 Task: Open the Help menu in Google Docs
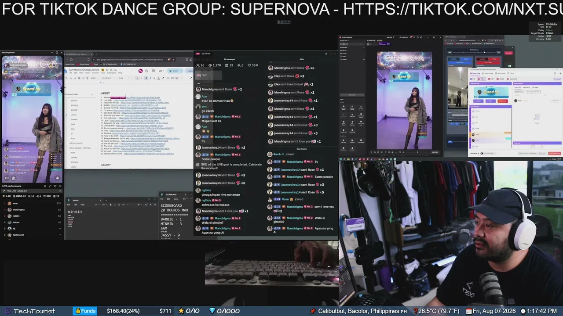121,73
